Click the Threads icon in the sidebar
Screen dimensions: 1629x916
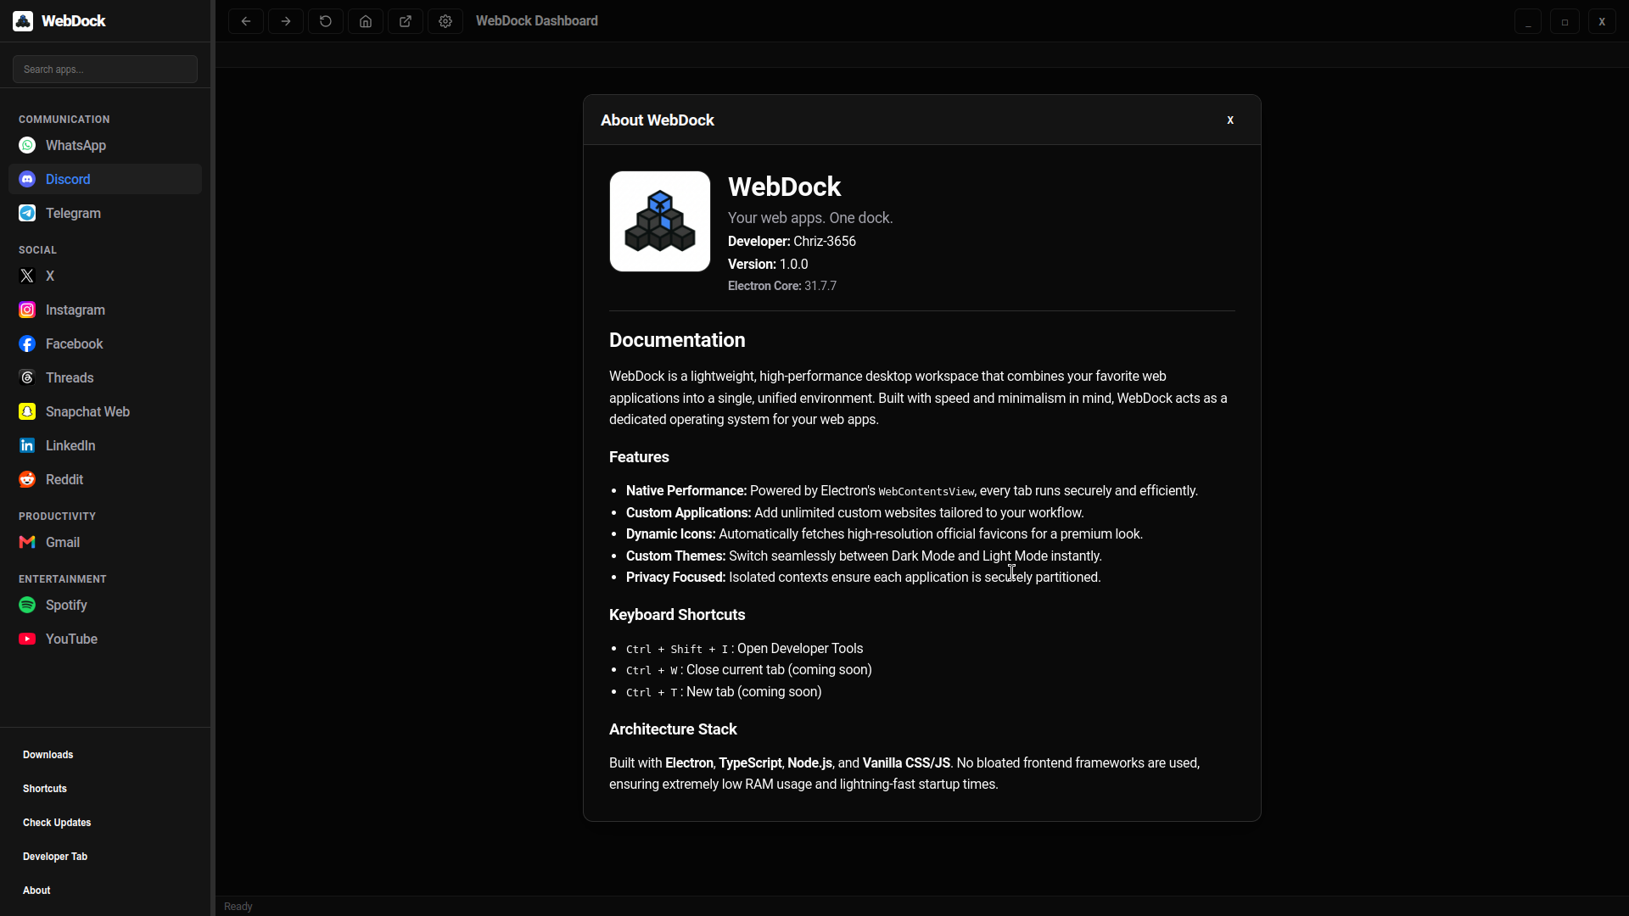coord(27,377)
